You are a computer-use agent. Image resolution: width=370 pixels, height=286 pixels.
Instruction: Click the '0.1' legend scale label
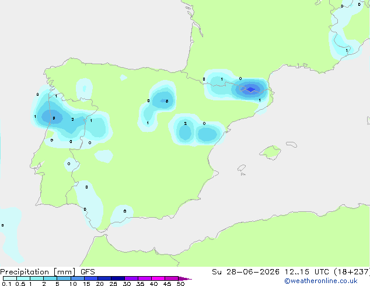pyautogui.click(x=6, y=284)
